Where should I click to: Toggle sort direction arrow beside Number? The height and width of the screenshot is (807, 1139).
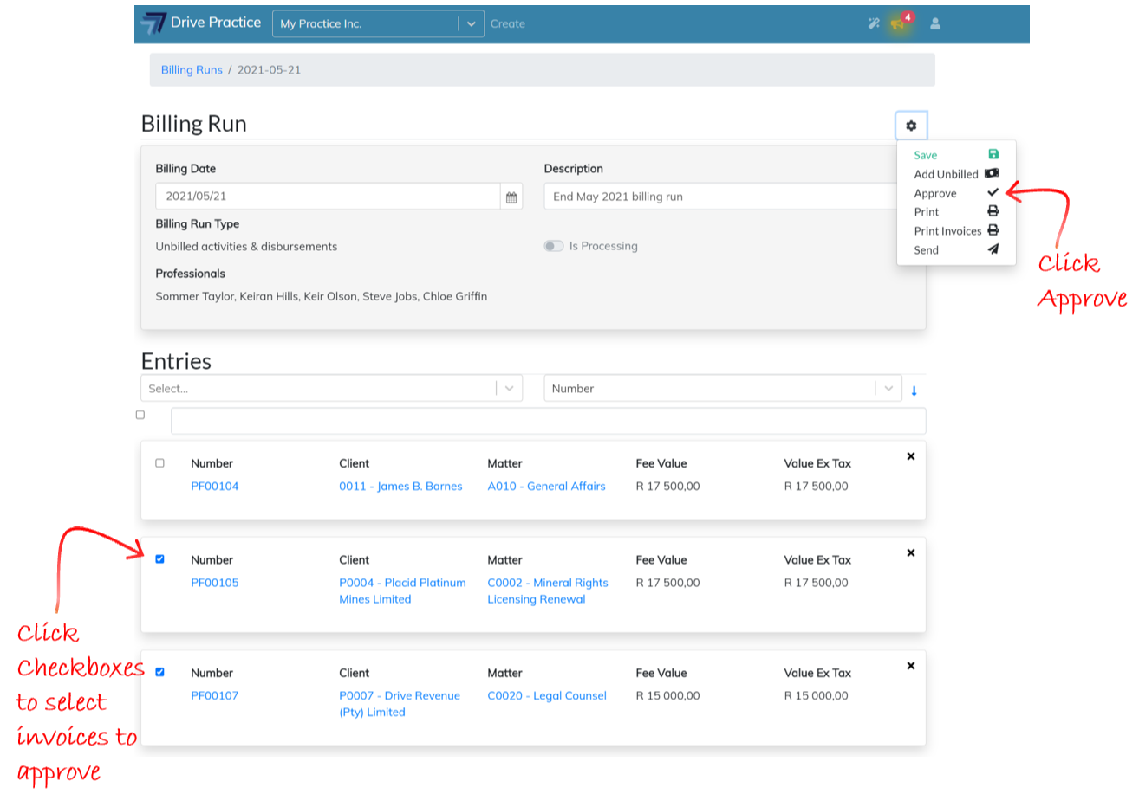pos(914,391)
